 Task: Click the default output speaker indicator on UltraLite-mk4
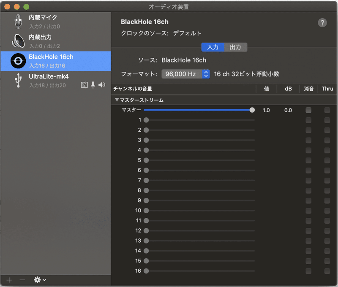(x=102, y=84)
